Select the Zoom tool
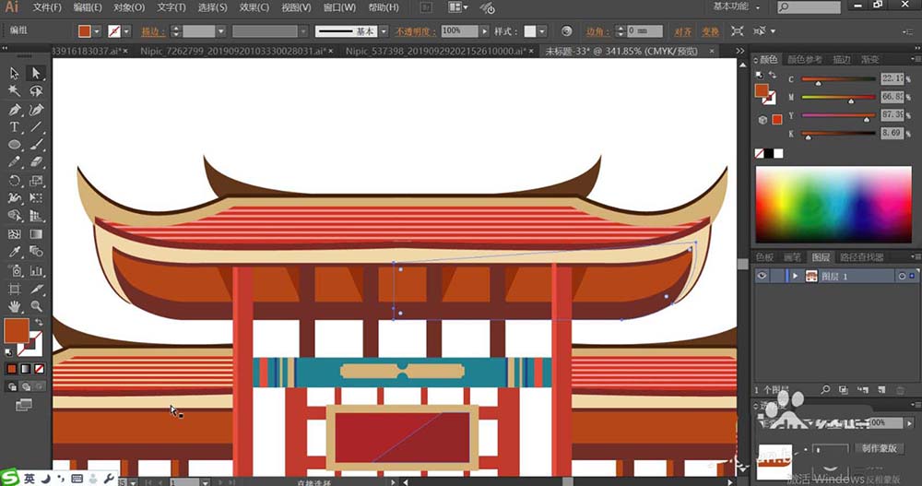Image resolution: width=922 pixels, height=486 pixels. click(36, 306)
